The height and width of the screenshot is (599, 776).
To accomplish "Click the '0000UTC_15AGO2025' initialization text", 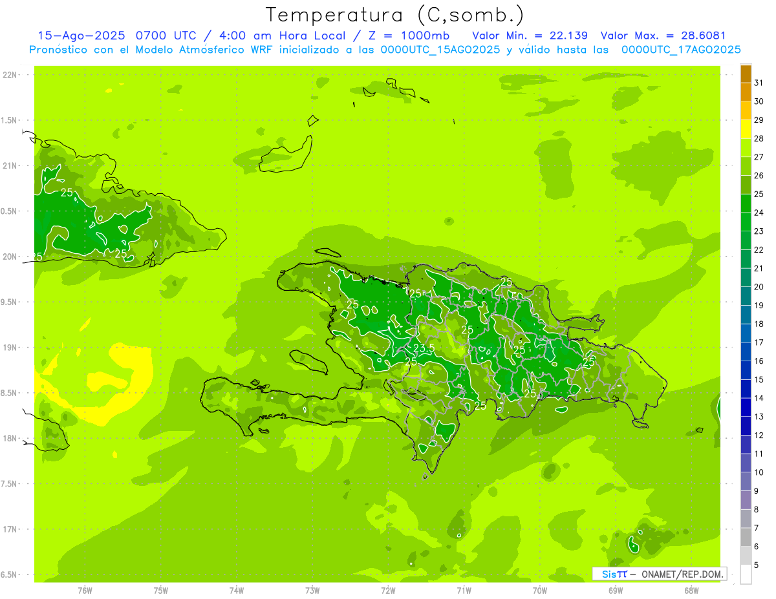I will [x=440, y=50].
